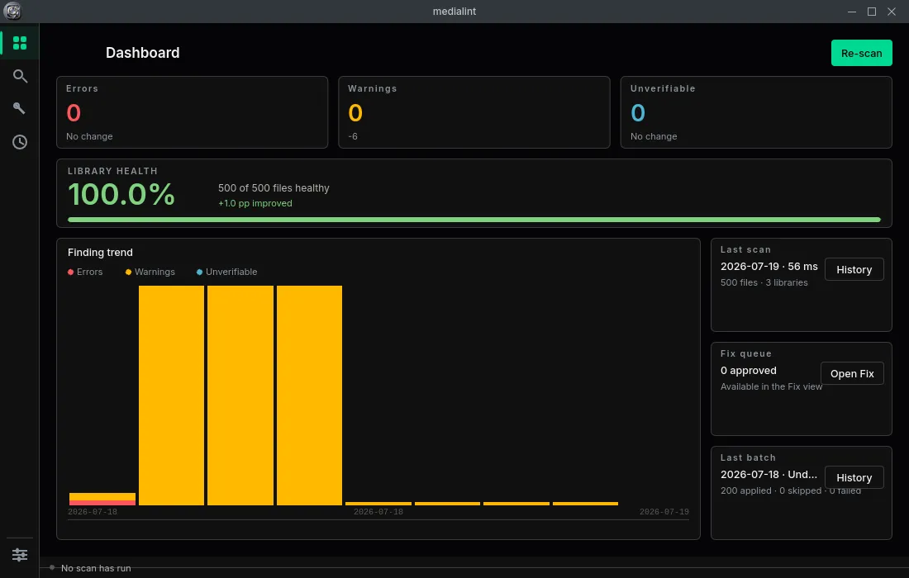909x578 pixels.
Task: Click the '0 approved' fix queue text
Action: click(749, 371)
